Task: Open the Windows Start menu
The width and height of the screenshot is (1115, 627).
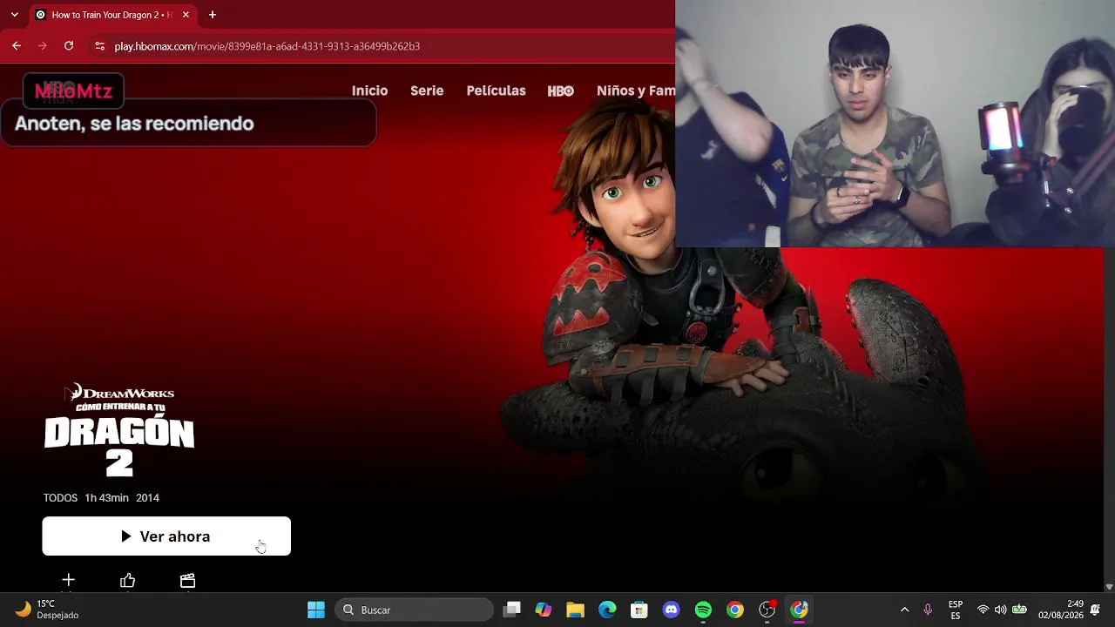Action: point(316,610)
